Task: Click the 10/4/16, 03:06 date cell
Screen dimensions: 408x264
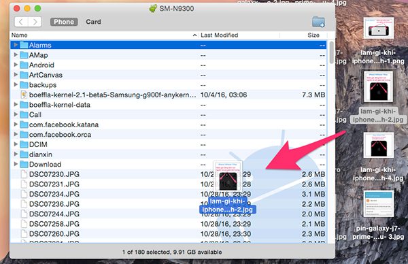Action: [x=224, y=95]
